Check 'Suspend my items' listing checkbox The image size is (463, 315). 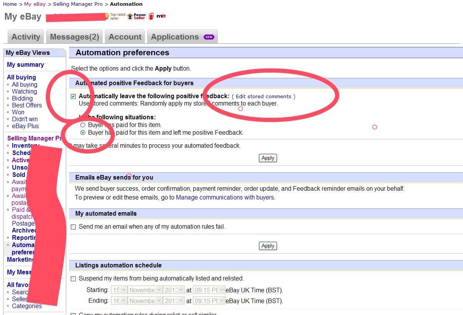click(73, 279)
